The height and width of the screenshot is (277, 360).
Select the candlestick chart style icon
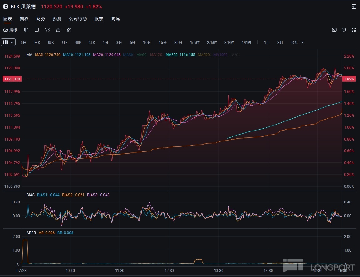pyautogui.click(x=26, y=30)
